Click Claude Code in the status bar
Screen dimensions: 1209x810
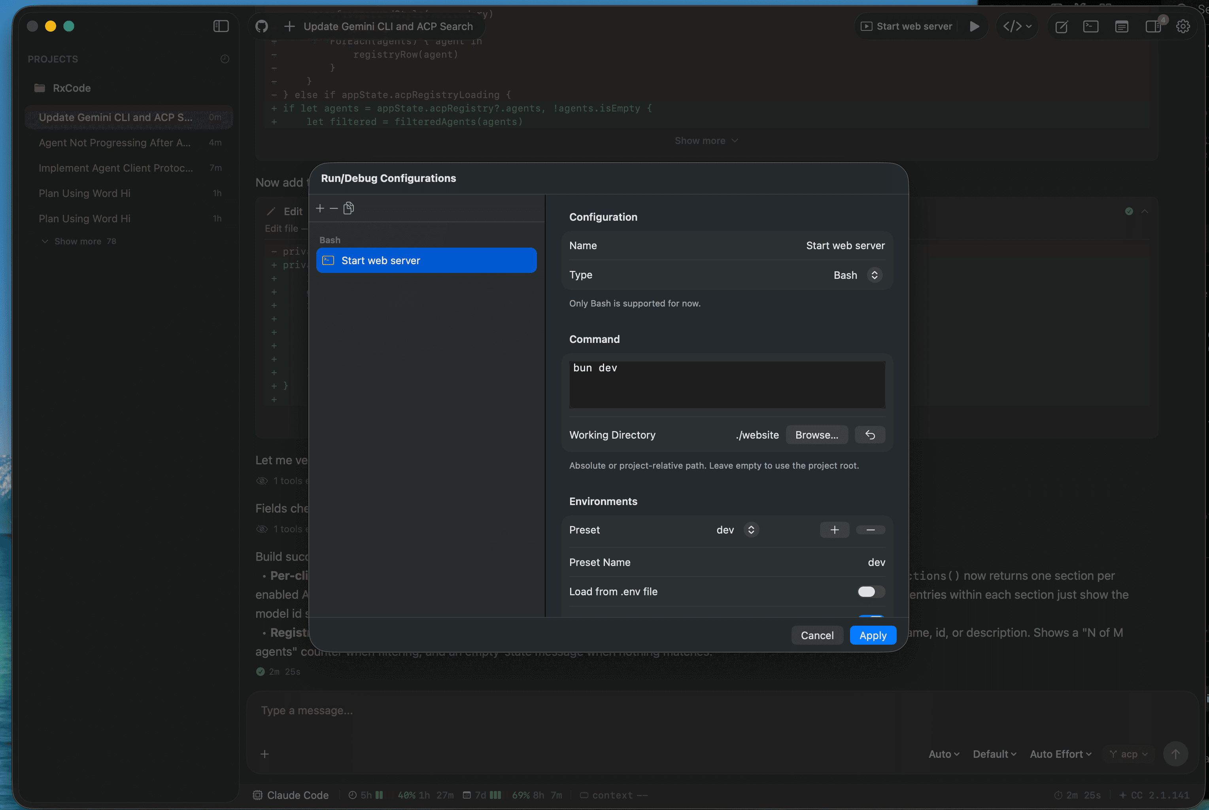[291, 795]
